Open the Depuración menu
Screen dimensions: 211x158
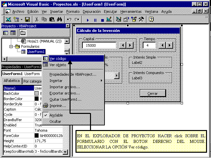coord(92,12)
